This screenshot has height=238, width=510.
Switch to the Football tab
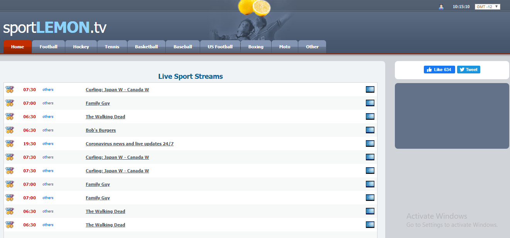pyautogui.click(x=49, y=47)
